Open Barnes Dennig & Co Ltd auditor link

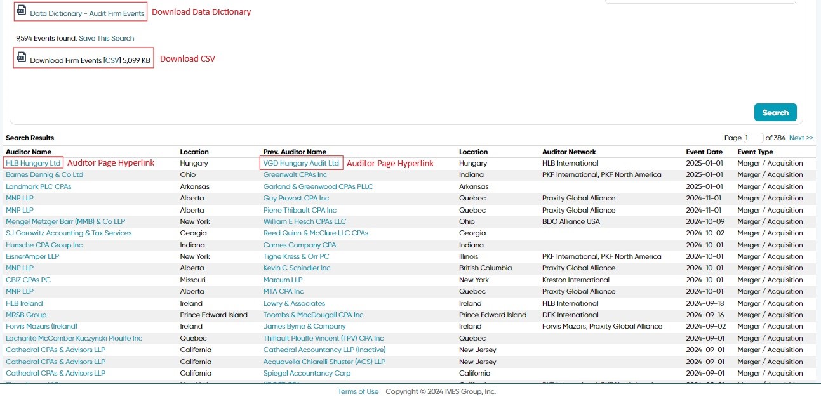[x=44, y=174]
